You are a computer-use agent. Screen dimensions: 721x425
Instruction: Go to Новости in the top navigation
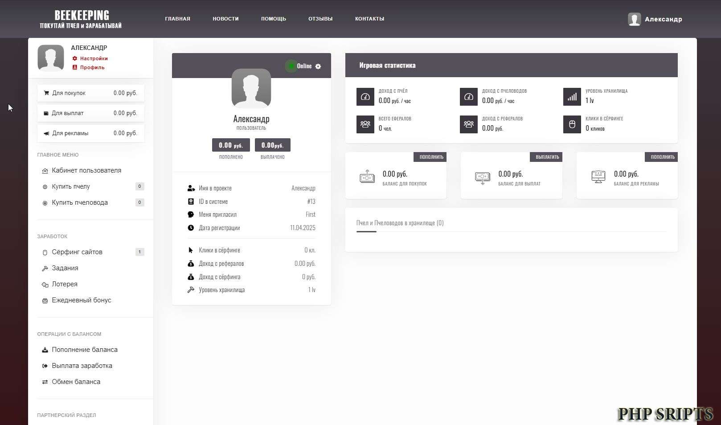[225, 19]
